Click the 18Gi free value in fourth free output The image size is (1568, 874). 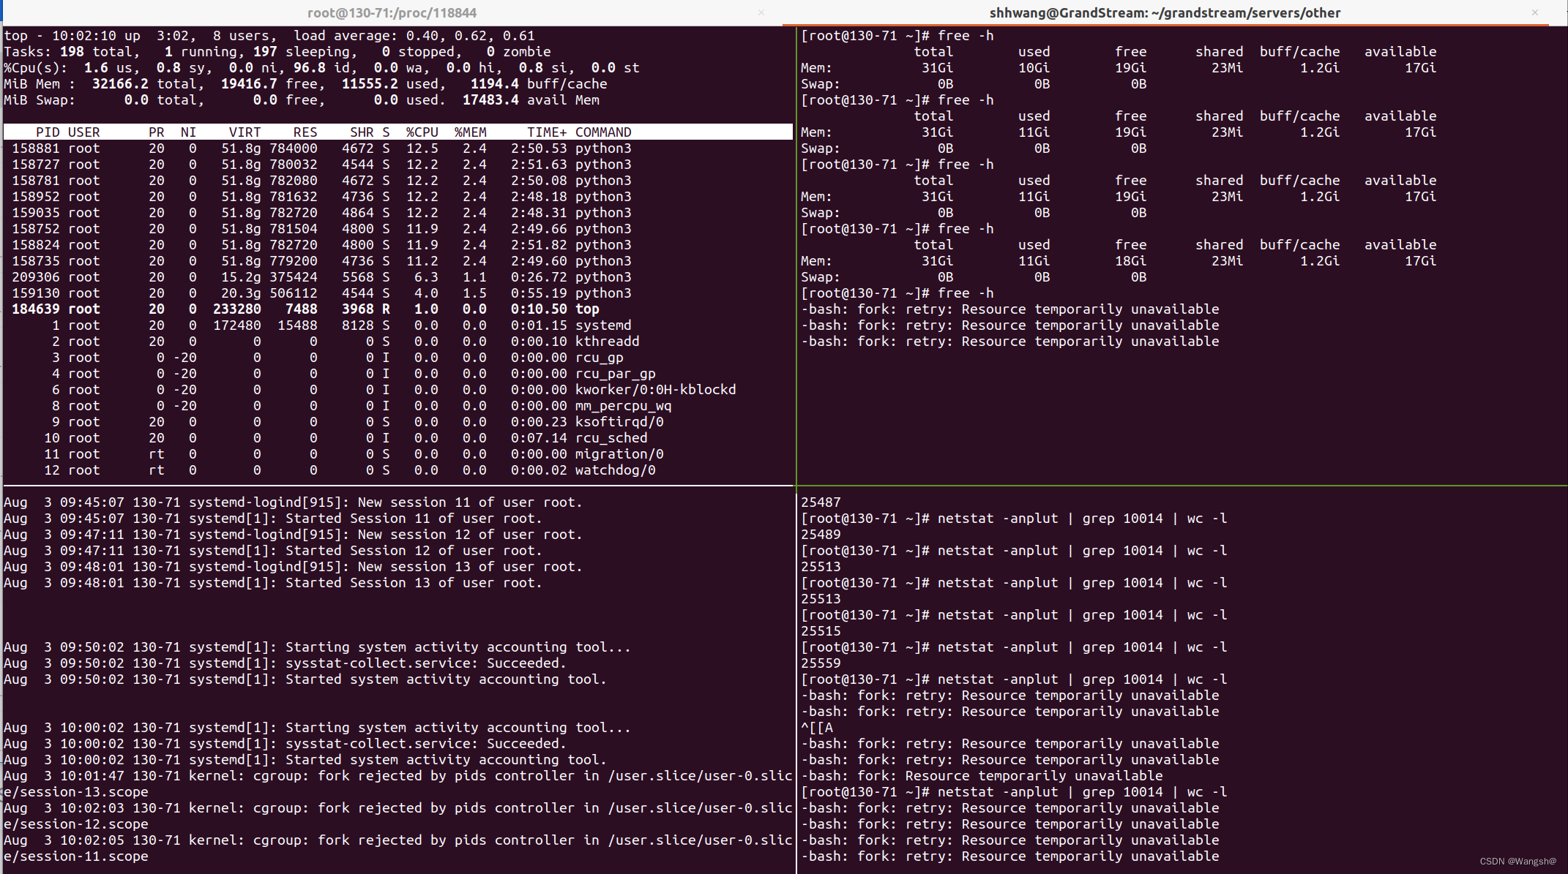click(1131, 261)
